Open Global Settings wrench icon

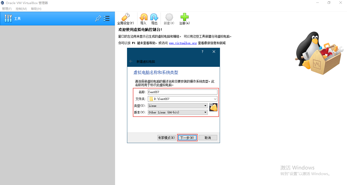coord(125,17)
